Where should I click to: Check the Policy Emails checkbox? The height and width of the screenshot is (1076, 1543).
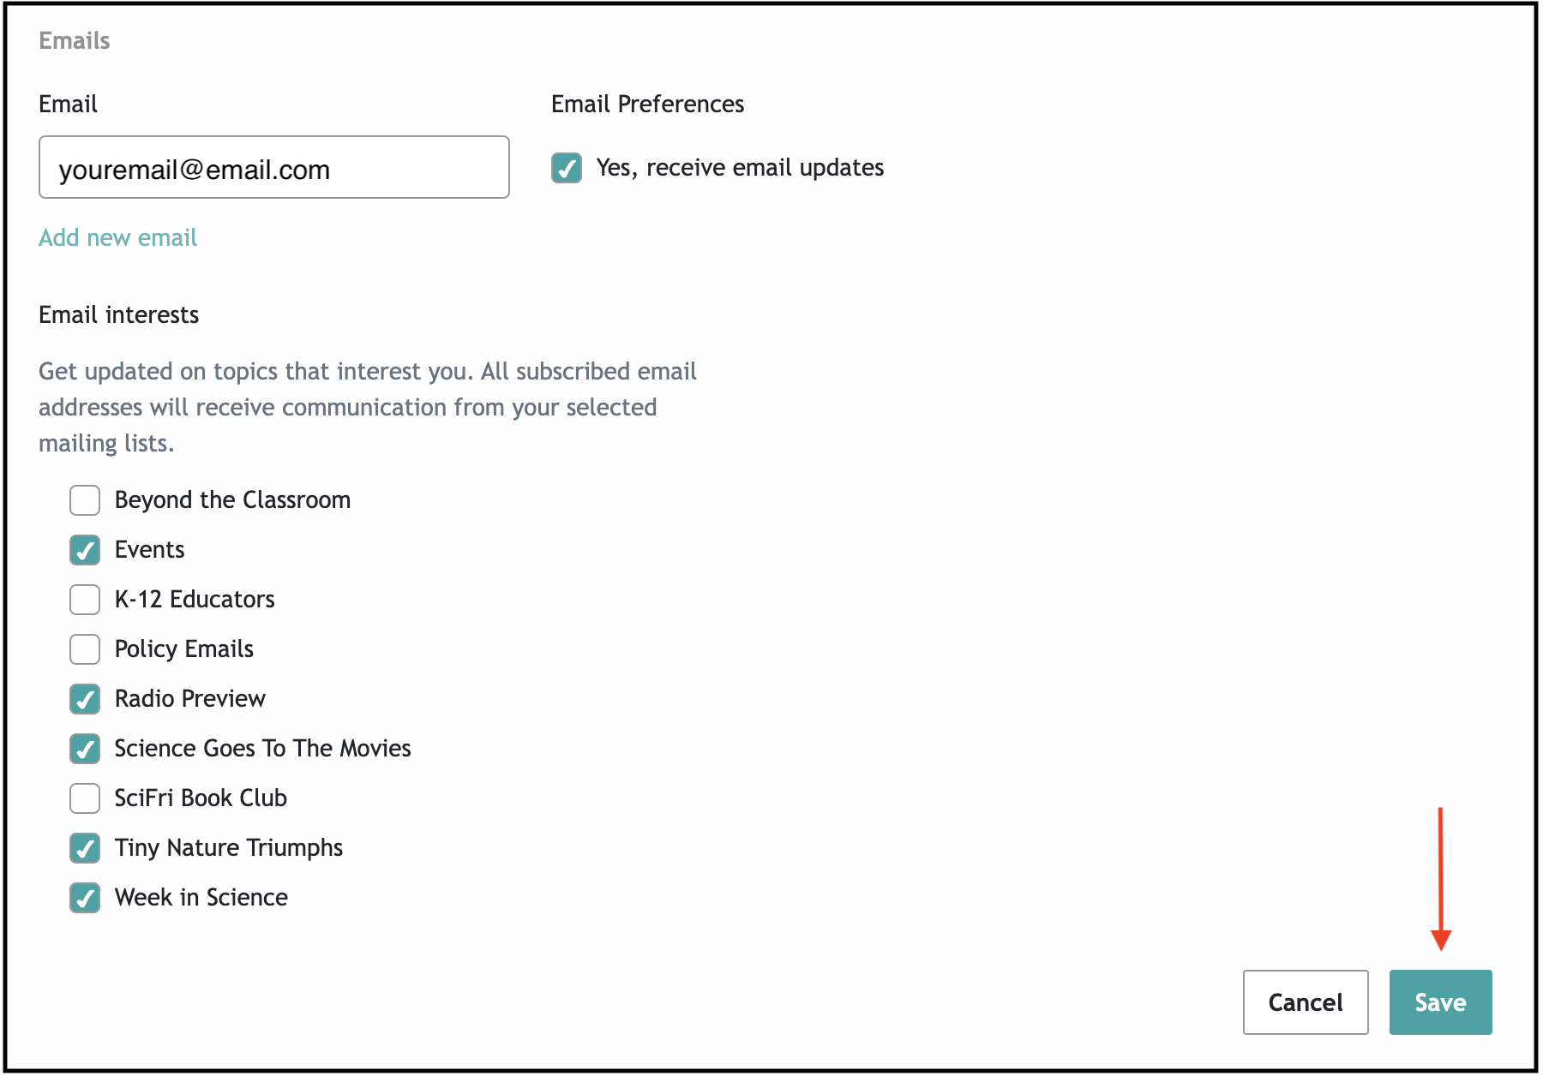[85, 649]
